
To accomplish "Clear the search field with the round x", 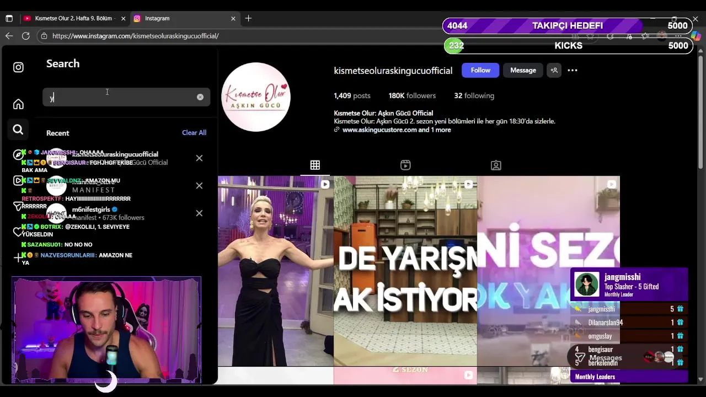I will pyautogui.click(x=200, y=97).
